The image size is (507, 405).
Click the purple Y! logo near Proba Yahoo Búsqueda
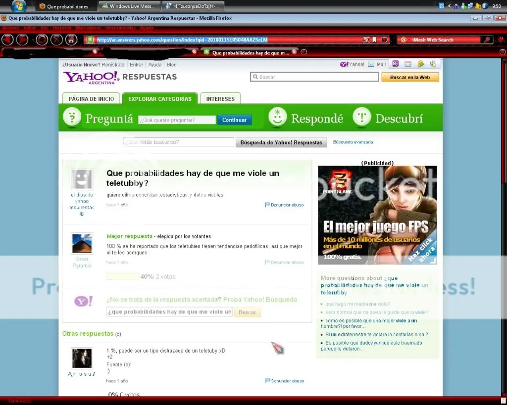(83, 301)
